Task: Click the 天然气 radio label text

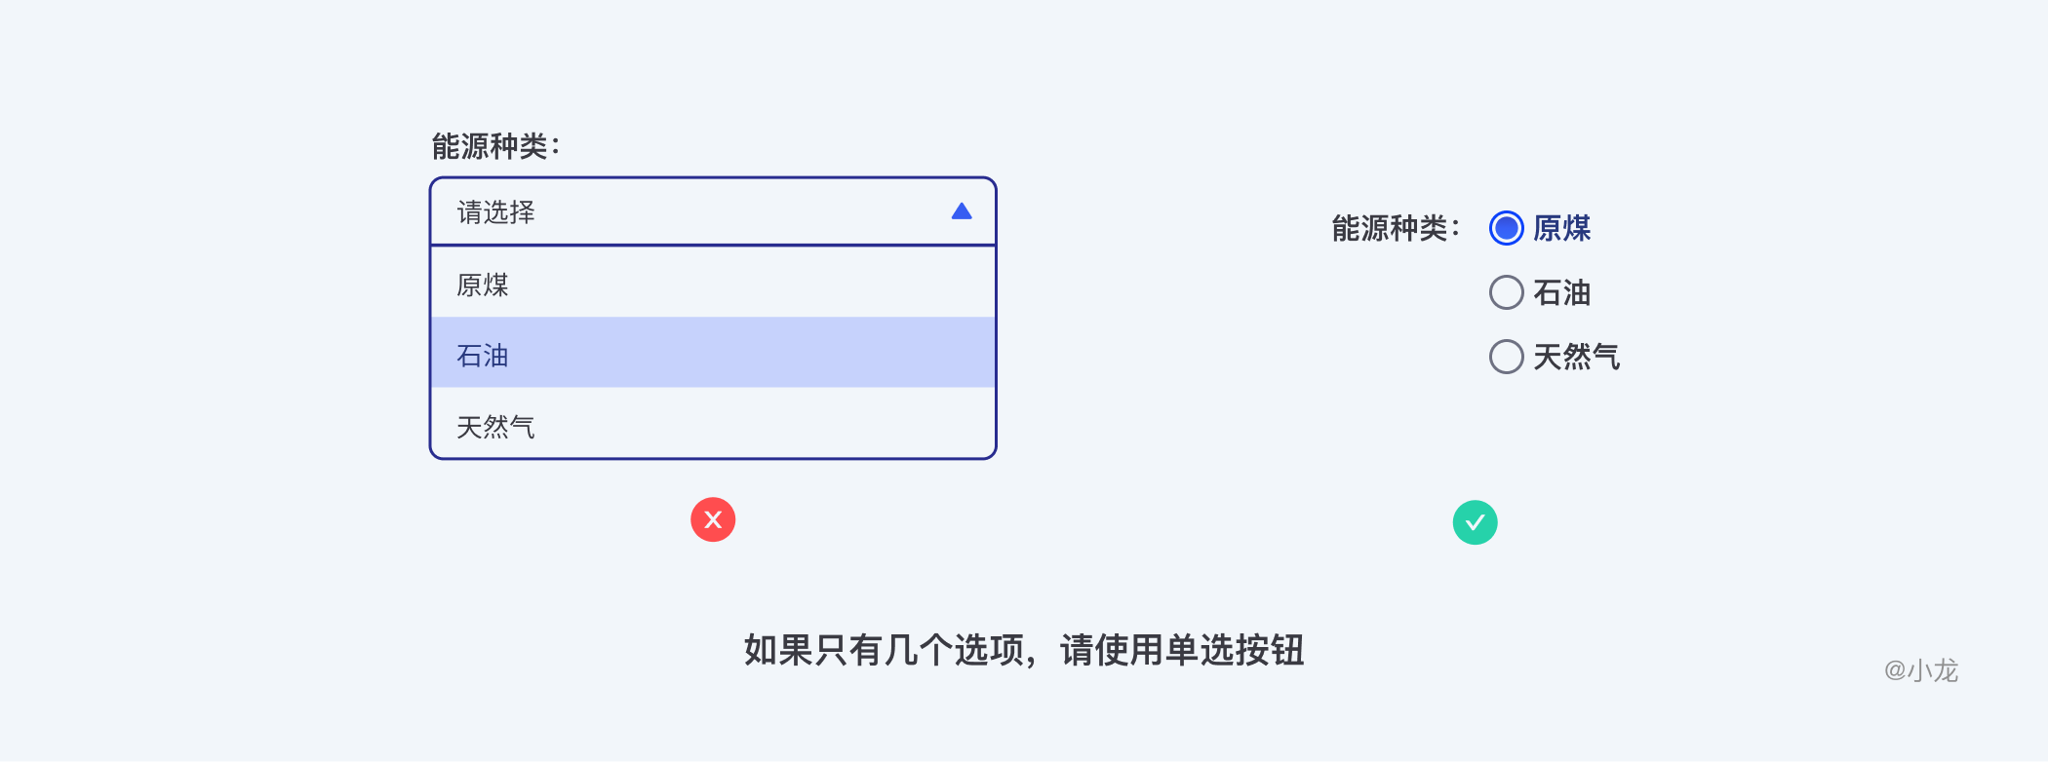Action: point(1576,357)
